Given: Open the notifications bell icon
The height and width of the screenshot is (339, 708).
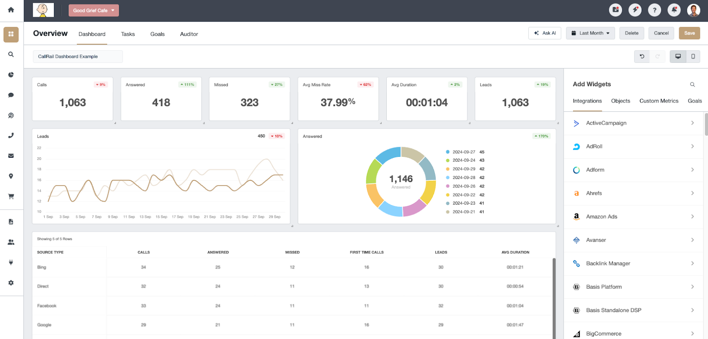Looking at the screenshot, I should [x=674, y=10].
